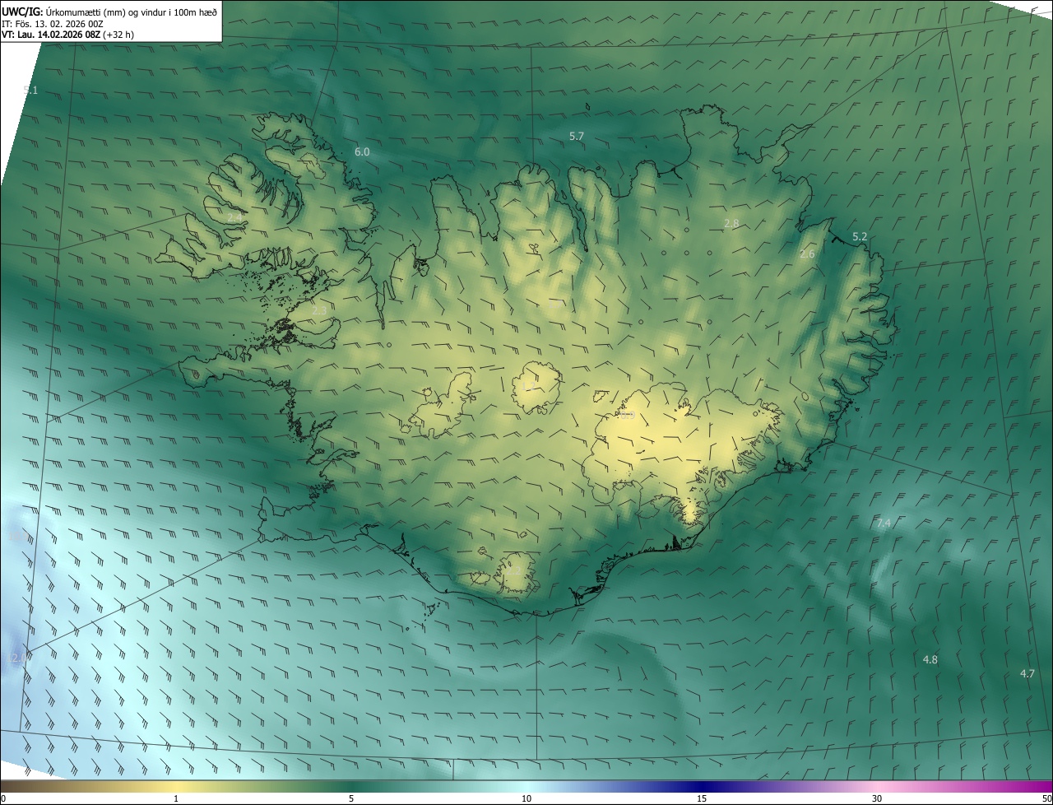Click the 5.7 value label off the north coast
Image resolution: width=1053 pixels, height=805 pixels.
click(577, 136)
